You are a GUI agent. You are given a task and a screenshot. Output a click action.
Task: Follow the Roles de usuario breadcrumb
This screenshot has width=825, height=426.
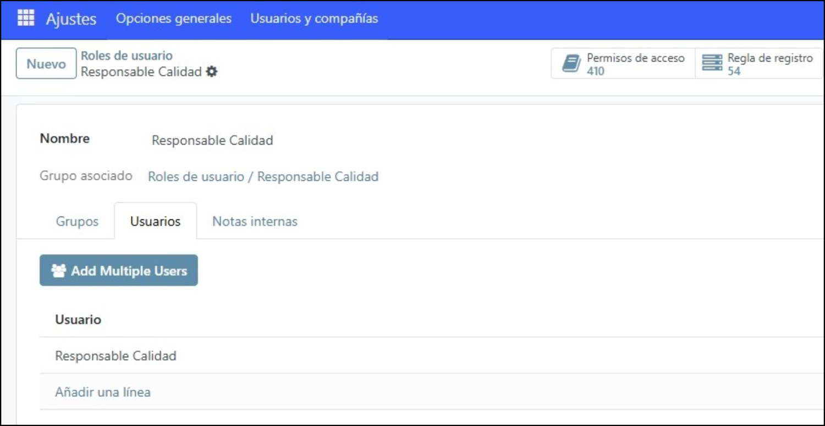click(127, 56)
